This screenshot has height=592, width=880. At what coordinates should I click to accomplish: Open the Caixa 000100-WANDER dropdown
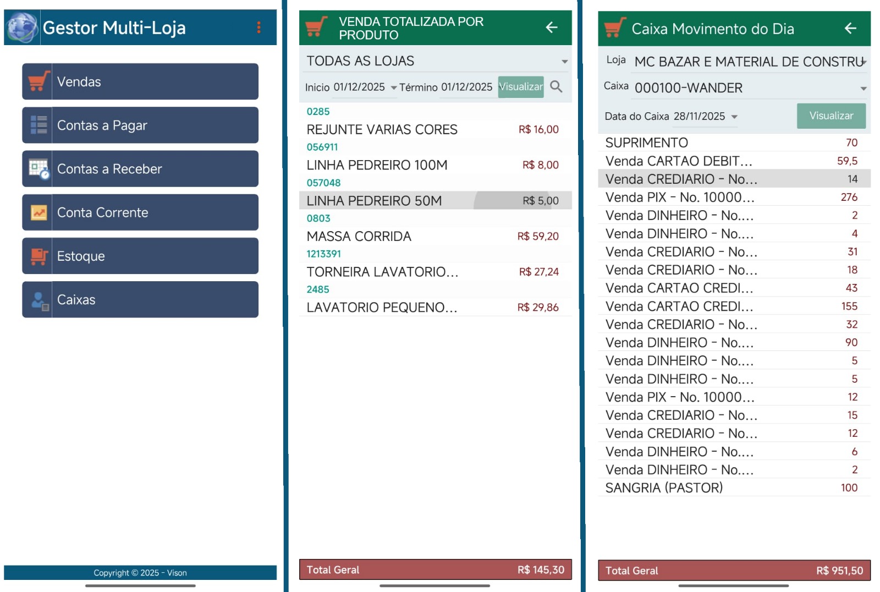863,89
